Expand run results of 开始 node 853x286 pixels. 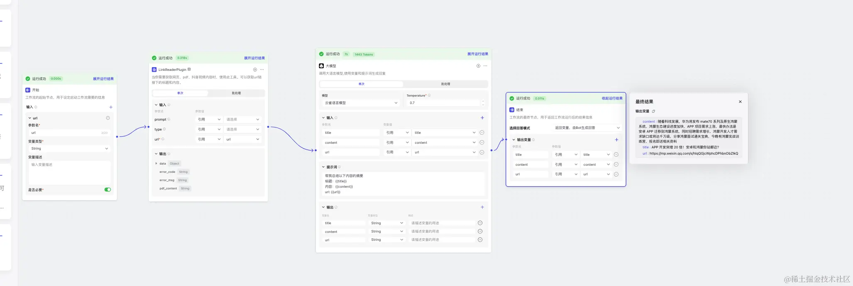103,79
